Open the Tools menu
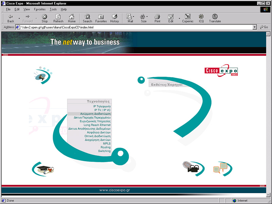 coord(53,10)
